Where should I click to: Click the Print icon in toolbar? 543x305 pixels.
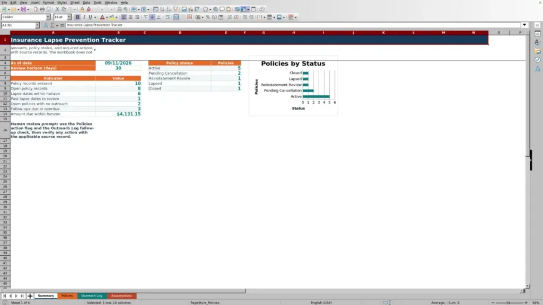tap(42, 10)
